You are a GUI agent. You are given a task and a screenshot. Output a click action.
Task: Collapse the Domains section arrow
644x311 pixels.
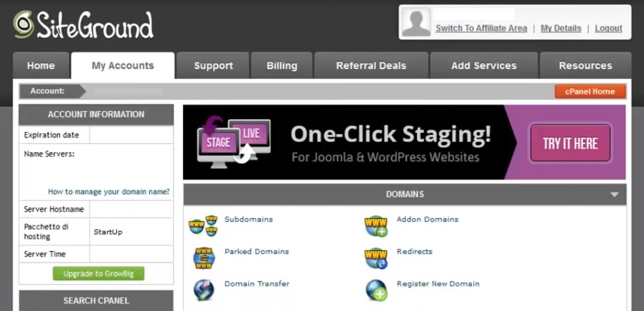click(615, 195)
